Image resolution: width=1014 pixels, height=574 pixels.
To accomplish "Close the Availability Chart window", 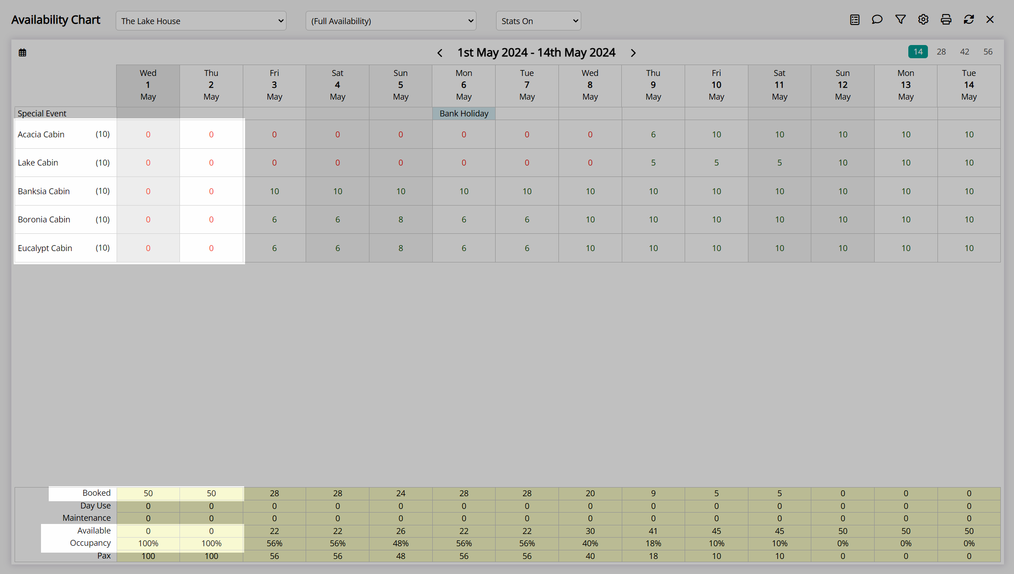I will coord(990,20).
